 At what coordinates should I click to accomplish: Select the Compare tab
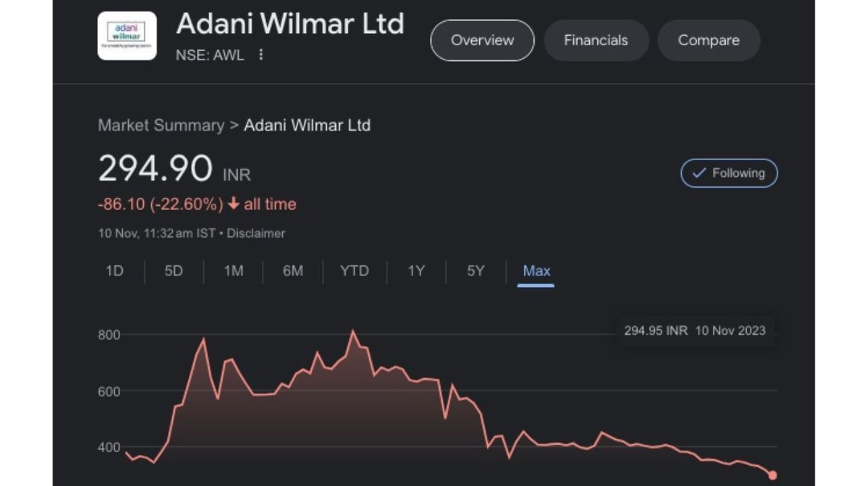708,40
